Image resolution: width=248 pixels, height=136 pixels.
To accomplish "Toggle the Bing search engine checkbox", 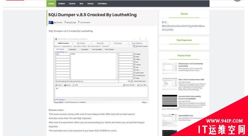I will 135,57.
